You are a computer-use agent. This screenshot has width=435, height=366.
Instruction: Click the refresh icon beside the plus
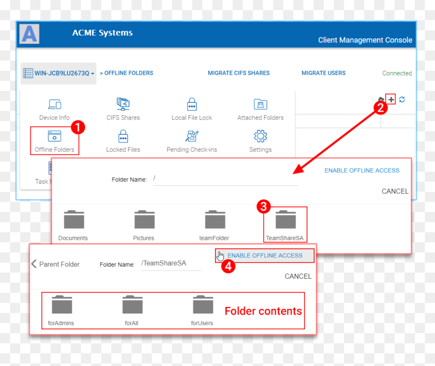pos(402,99)
